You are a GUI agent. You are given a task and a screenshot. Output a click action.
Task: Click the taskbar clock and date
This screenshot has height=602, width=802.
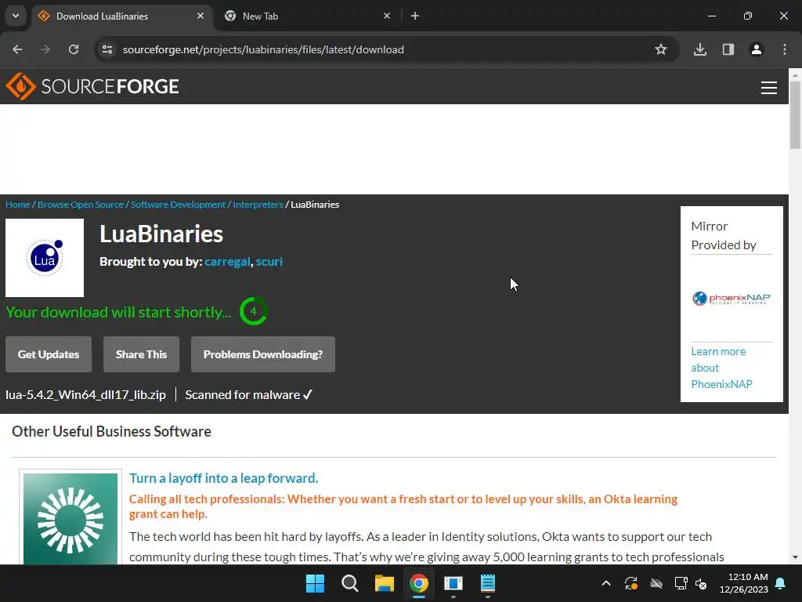click(744, 583)
